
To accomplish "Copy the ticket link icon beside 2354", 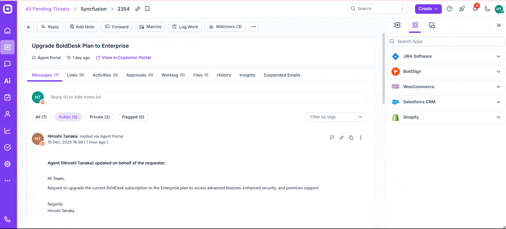I will [138, 9].
